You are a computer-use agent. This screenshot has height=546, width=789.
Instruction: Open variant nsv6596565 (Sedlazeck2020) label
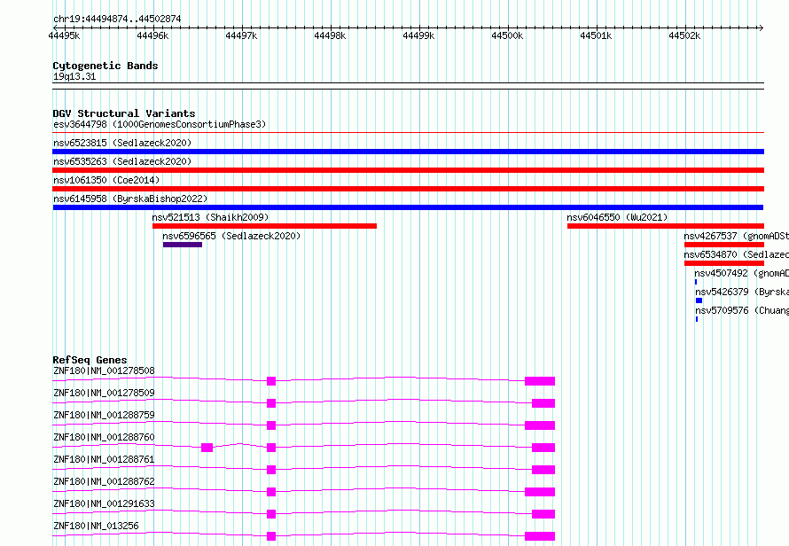(x=231, y=236)
